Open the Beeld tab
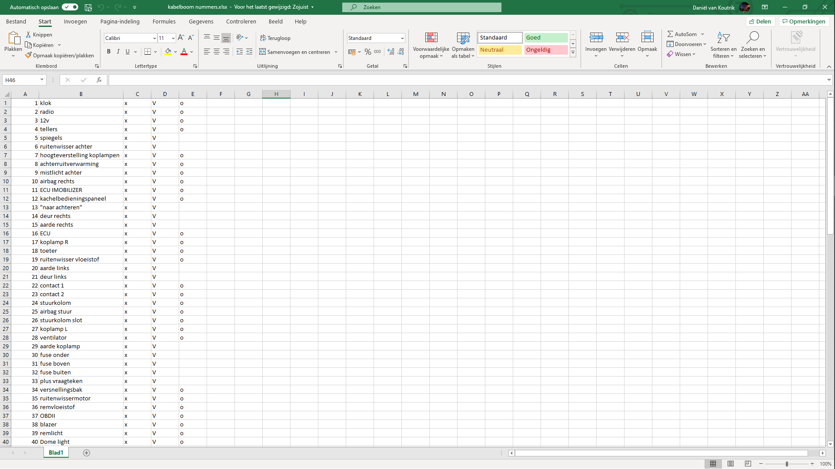This screenshot has height=469, width=835. [x=275, y=21]
